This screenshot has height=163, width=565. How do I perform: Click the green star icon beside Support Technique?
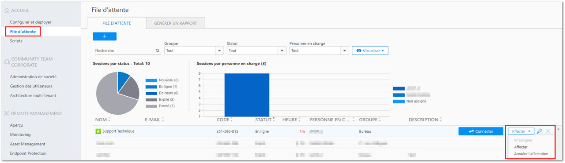[x=98, y=131]
